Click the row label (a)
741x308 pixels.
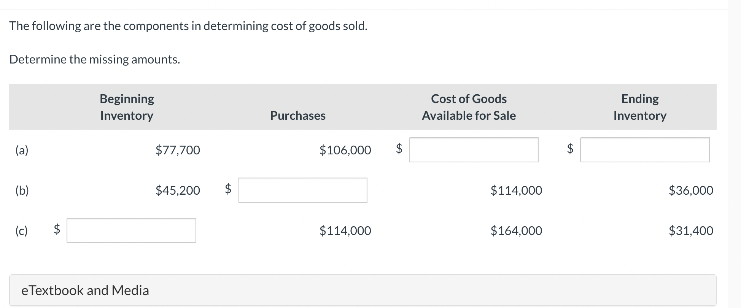21,150
